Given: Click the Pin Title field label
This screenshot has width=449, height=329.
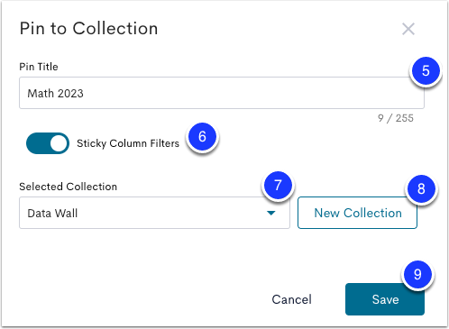Looking at the screenshot, I should tap(39, 67).
